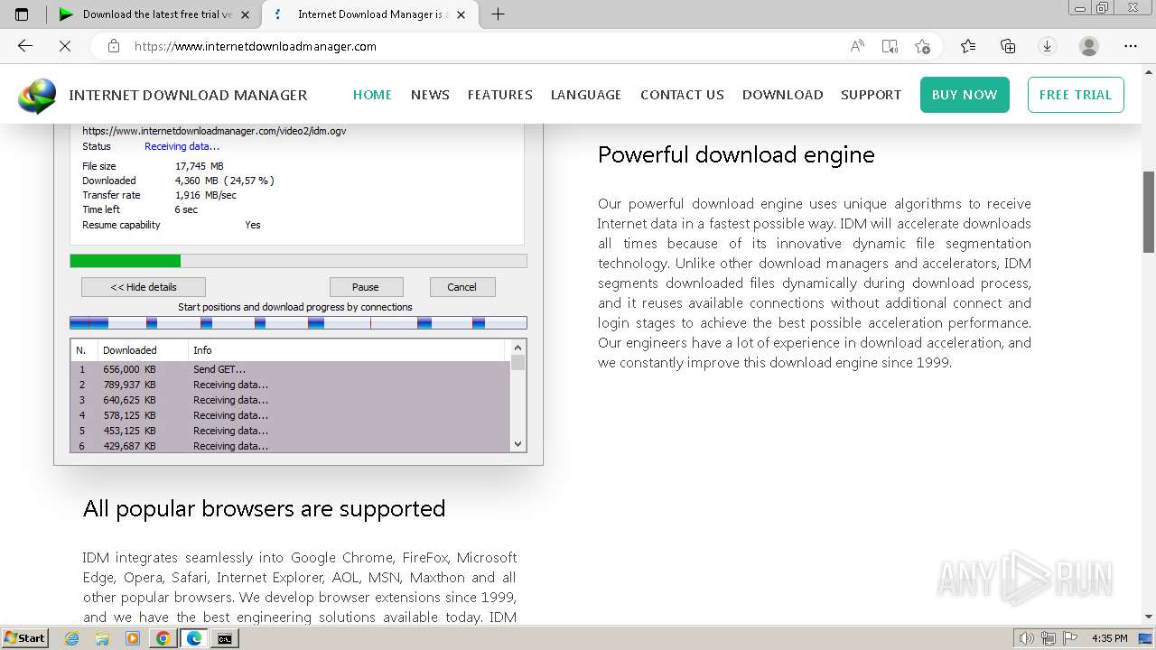1156x650 pixels.
Task: Go back with the browser back arrow
Action: tap(25, 46)
